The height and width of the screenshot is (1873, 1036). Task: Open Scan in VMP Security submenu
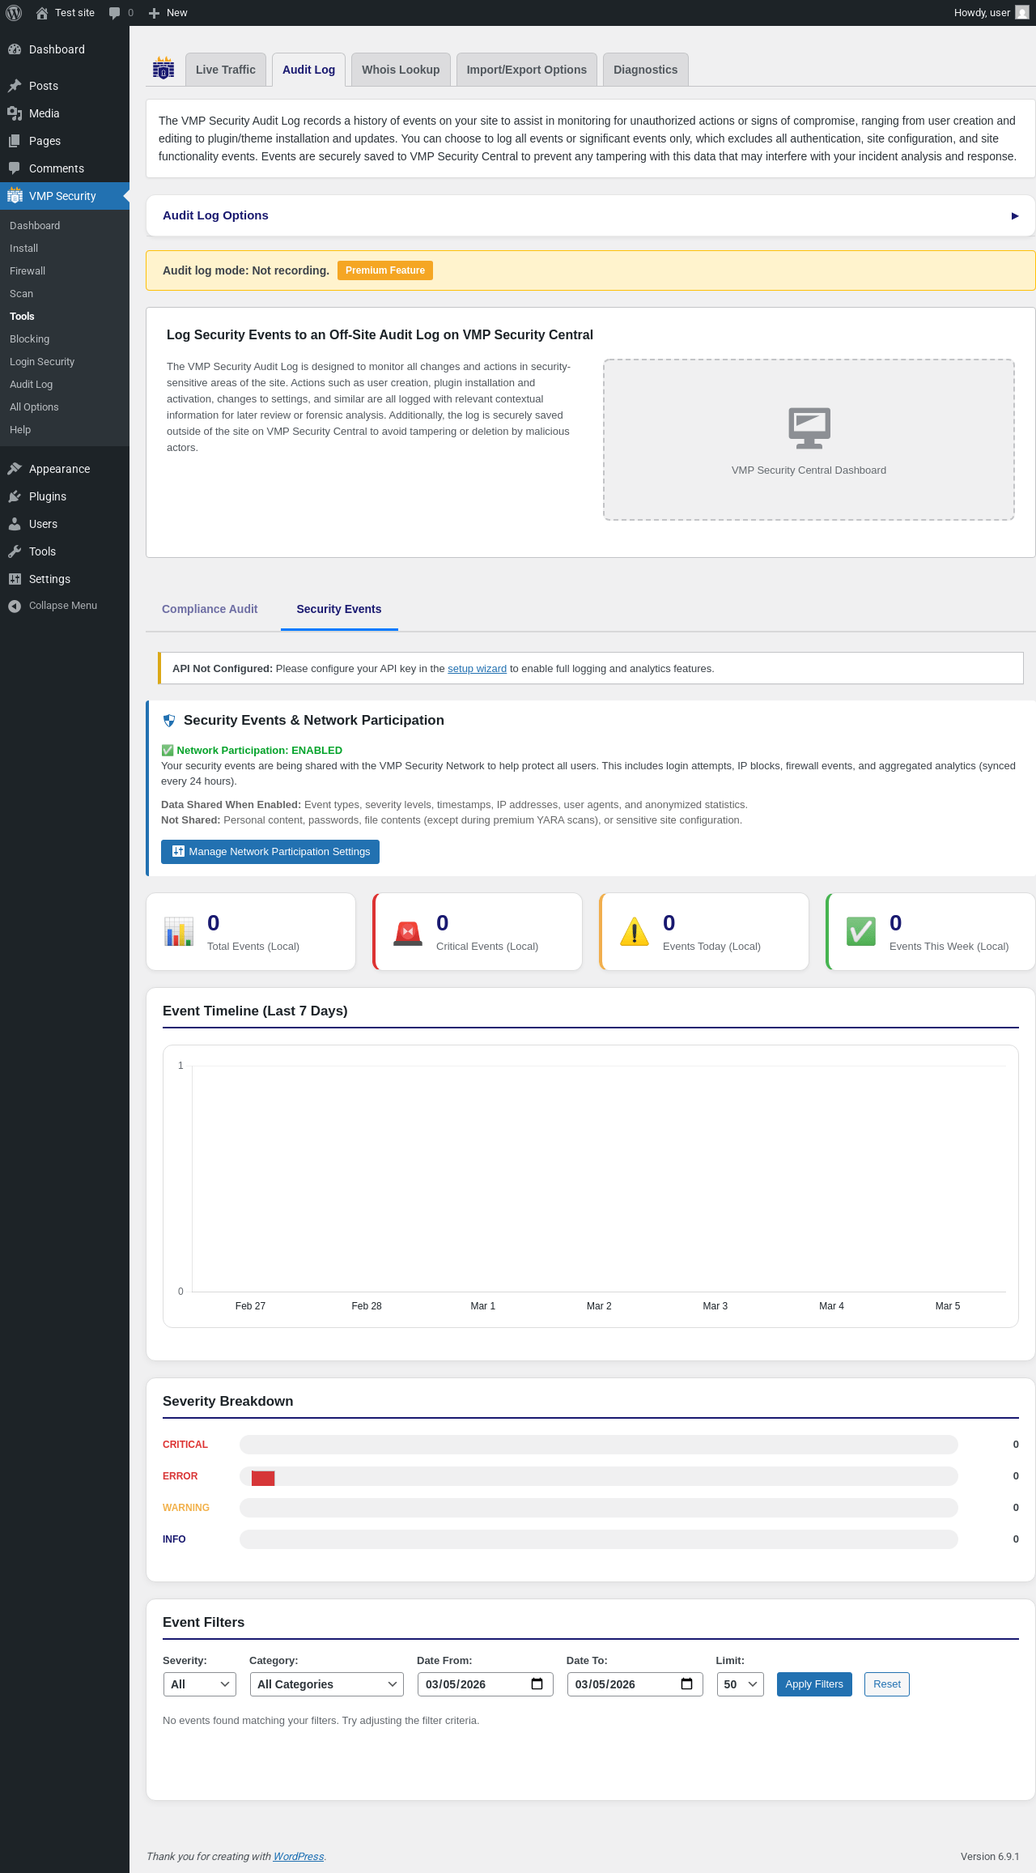22,294
